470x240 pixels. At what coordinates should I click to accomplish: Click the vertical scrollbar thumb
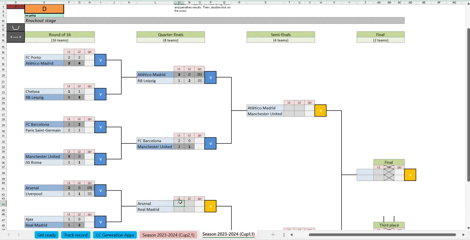point(468,105)
